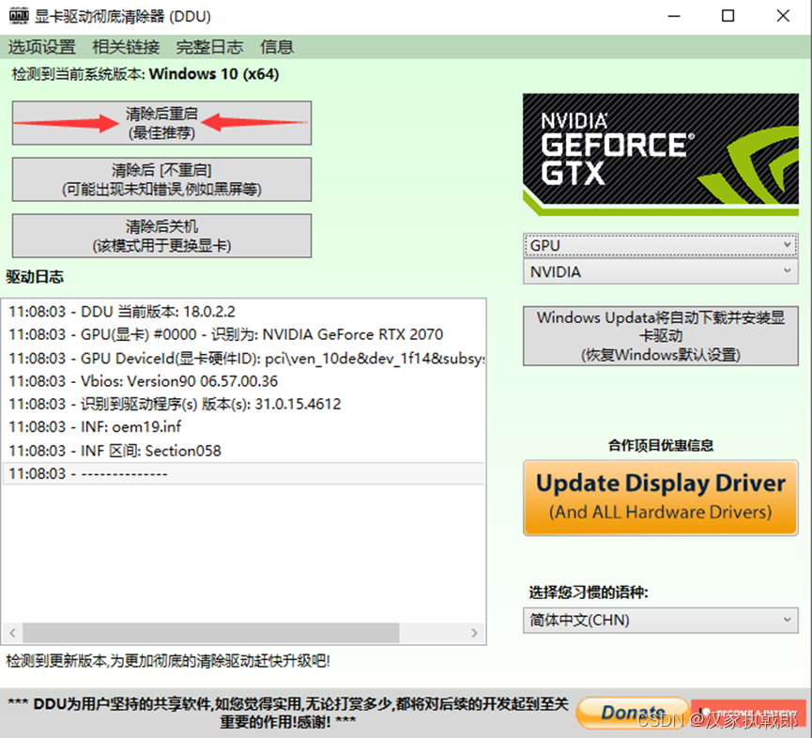
Task: Click 清除后 [不重启] button
Action: click(x=161, y=179)
